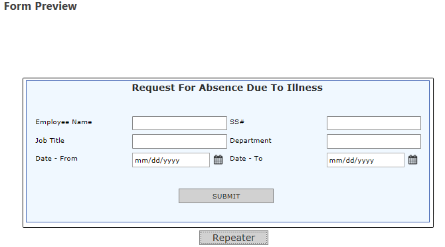This screenshot has width=445, height=247.
Task: Select the yyyy segment in Date - From field
Action: tap(171, 161)
